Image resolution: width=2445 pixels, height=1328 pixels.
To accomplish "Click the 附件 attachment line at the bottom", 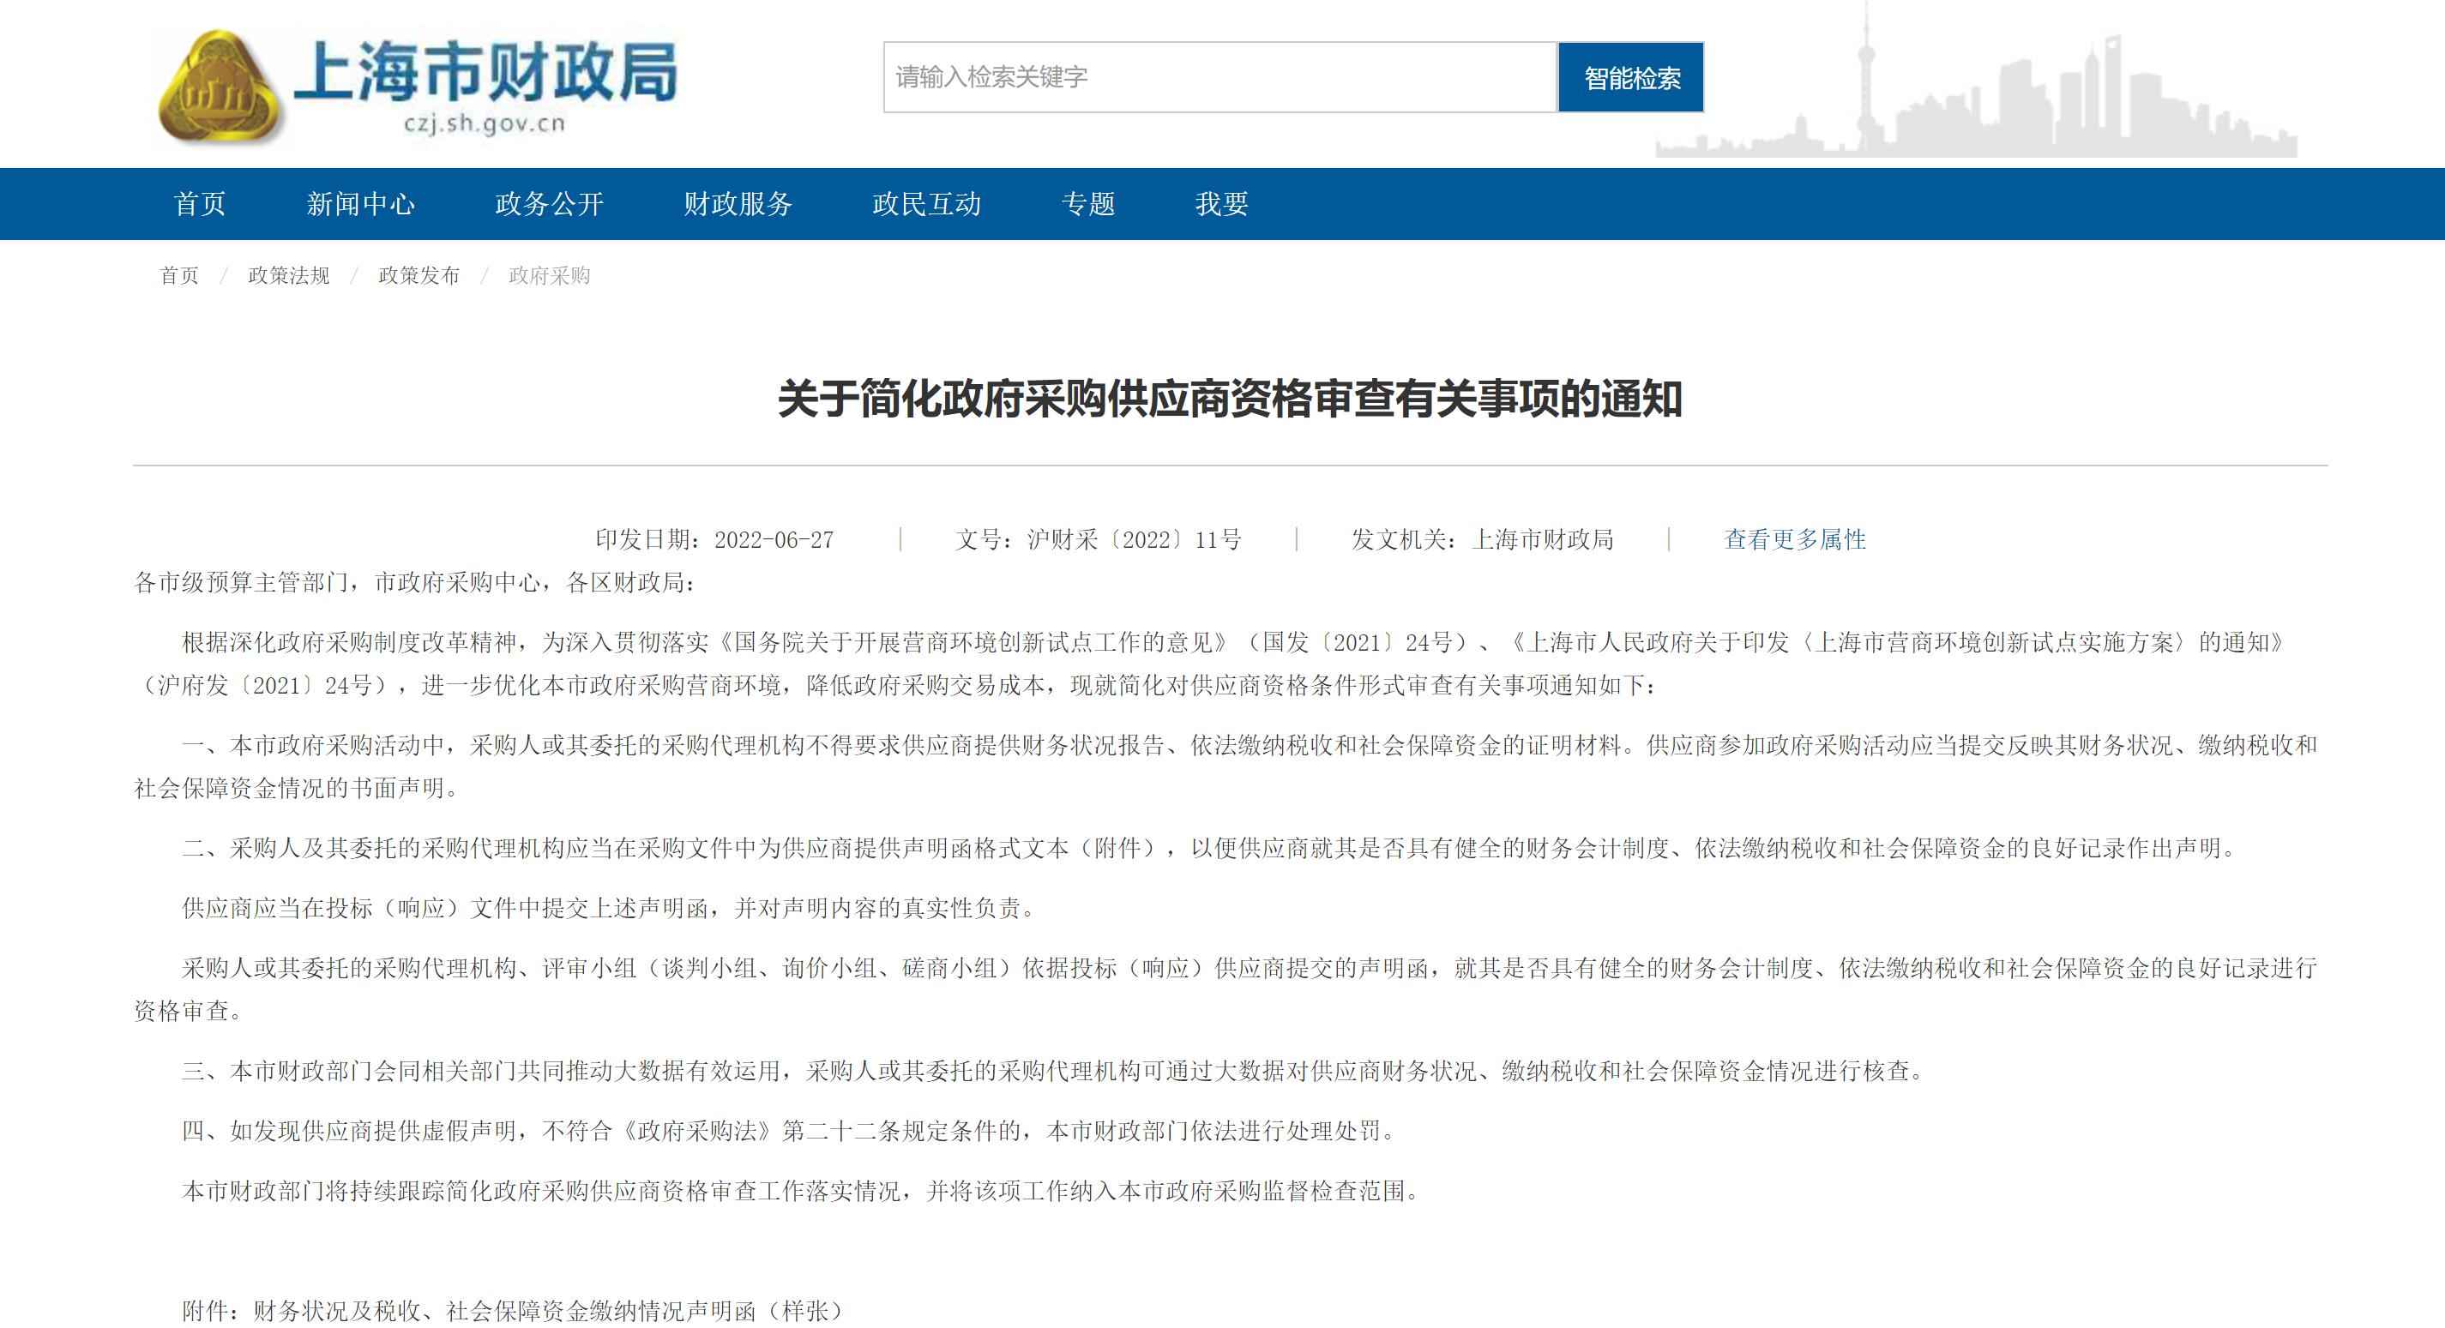I will click(513, 1311).
